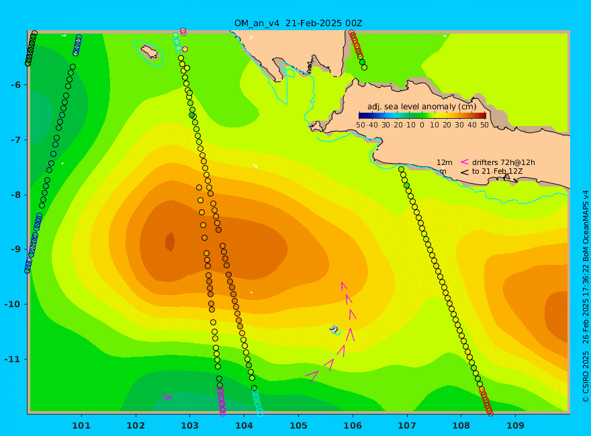This screenshot has width=591, height=436.
Task: Click the 'adj. sea level anomaly (cm)' label
Action: [422, 107]
